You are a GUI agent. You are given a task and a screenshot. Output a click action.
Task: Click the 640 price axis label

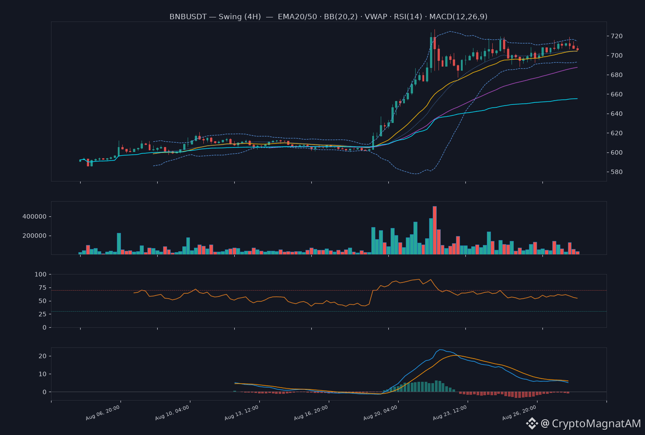[616, 114]
